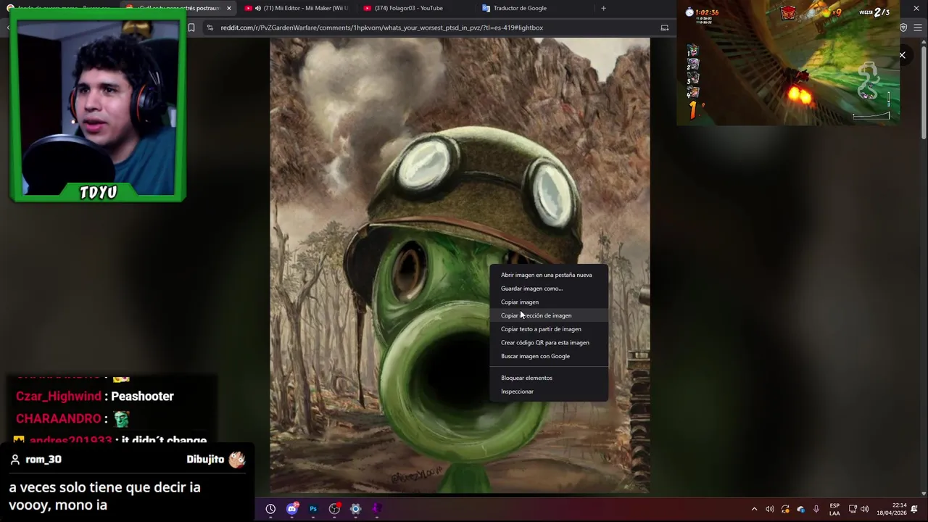
Task: Switch to the Traductor de Google tab
Action: (532, 8)
